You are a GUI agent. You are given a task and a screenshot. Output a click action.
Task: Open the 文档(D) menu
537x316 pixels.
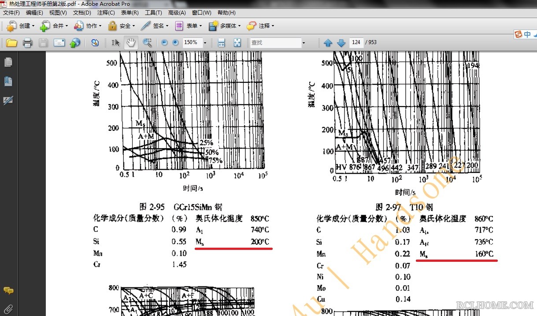(x=82, y=13)
